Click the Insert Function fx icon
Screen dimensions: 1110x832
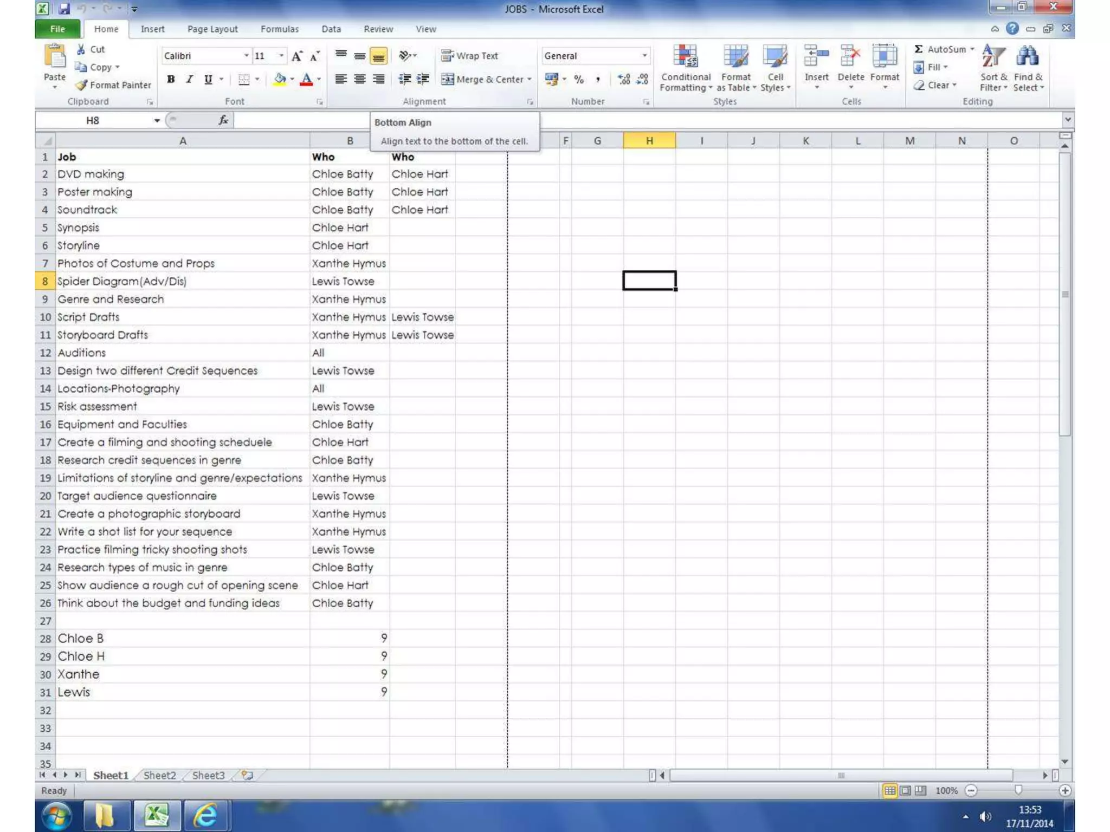click(223, 120)
